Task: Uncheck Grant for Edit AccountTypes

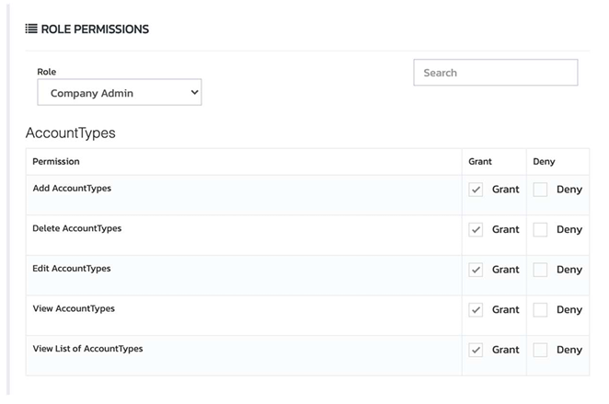Action: point(476,270)
